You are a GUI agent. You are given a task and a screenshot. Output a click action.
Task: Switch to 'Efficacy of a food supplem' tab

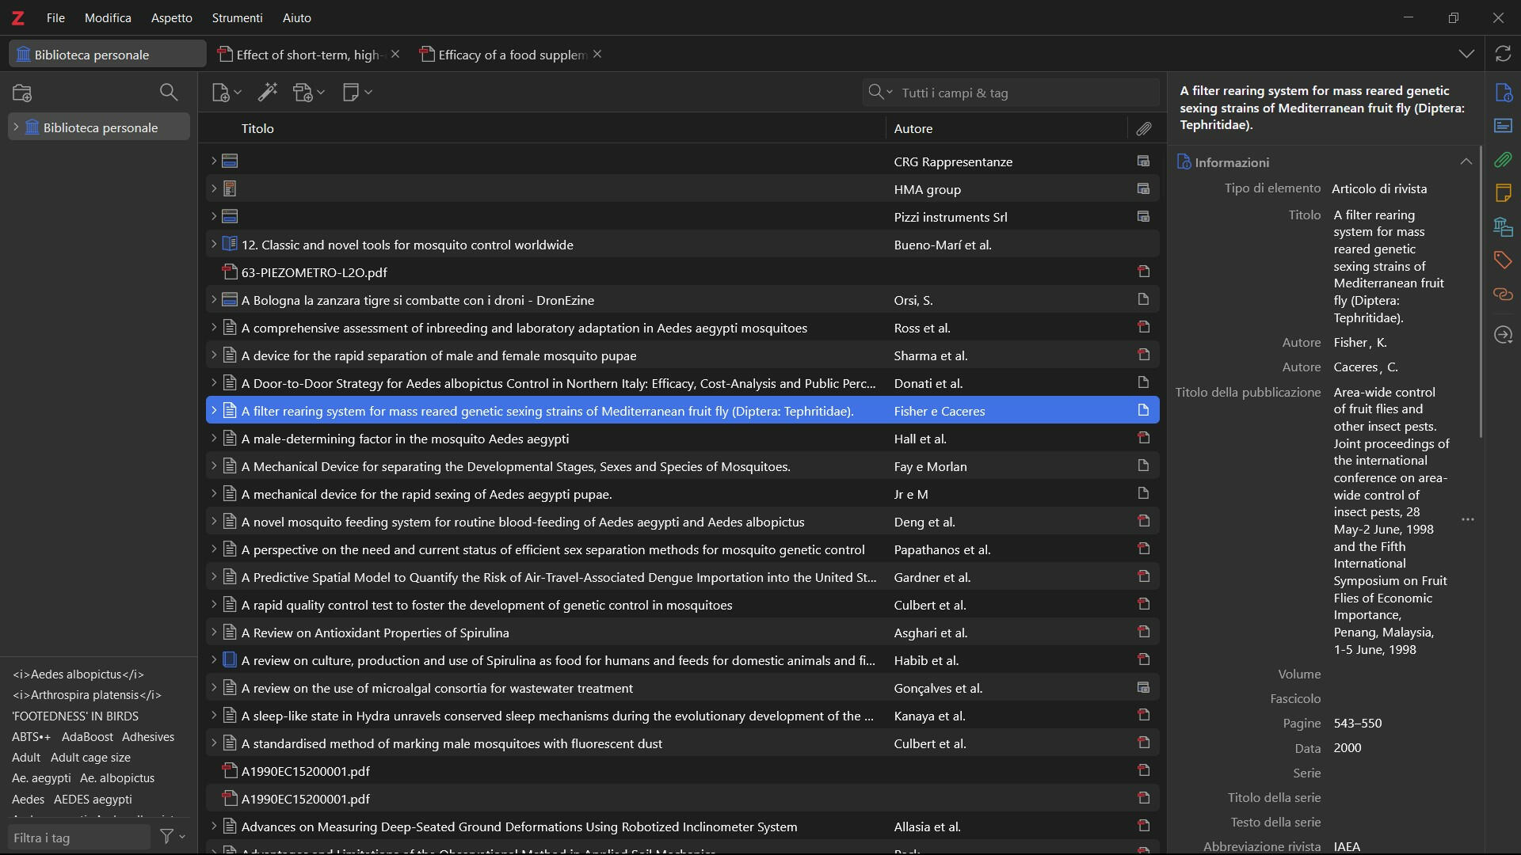pyautogui.click(x=511, y=55)
